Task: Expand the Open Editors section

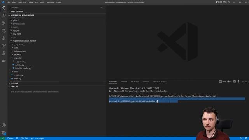Action: click(57, 12)
